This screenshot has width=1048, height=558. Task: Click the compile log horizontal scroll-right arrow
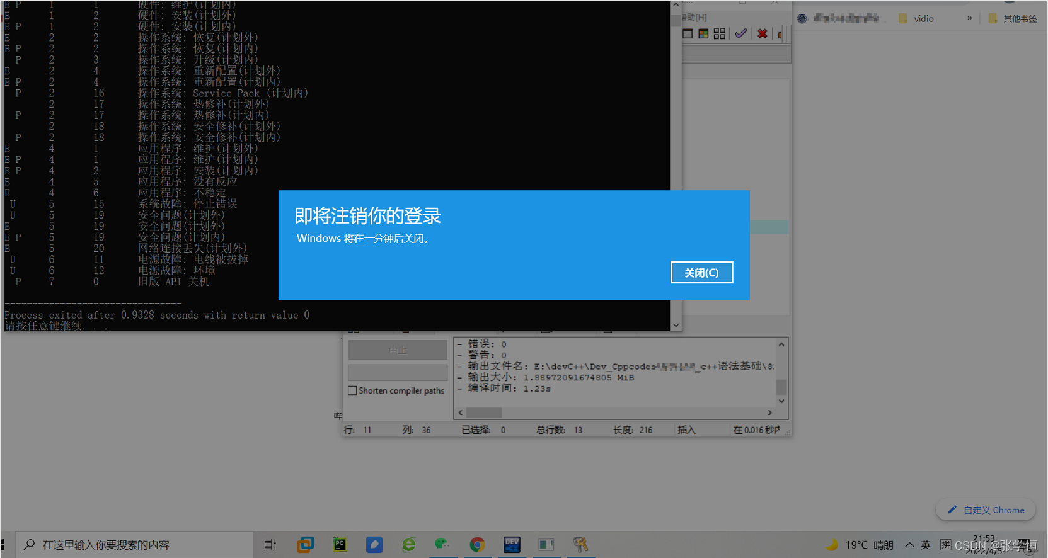[x=769, y=413]
